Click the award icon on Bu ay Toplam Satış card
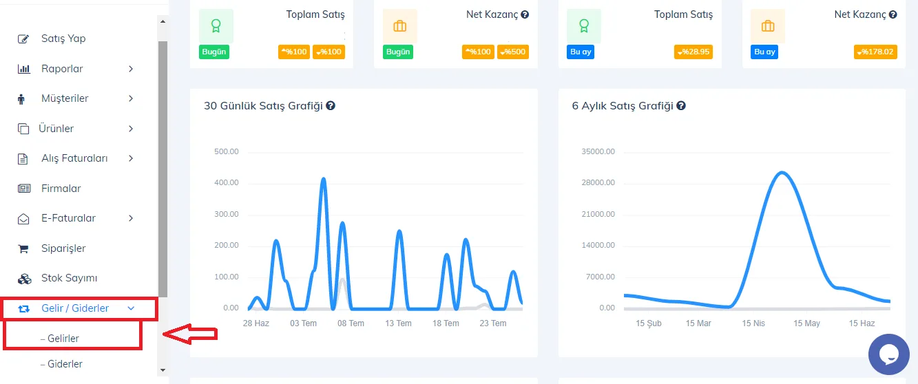 pyautogui.click(x=584, y=26)
